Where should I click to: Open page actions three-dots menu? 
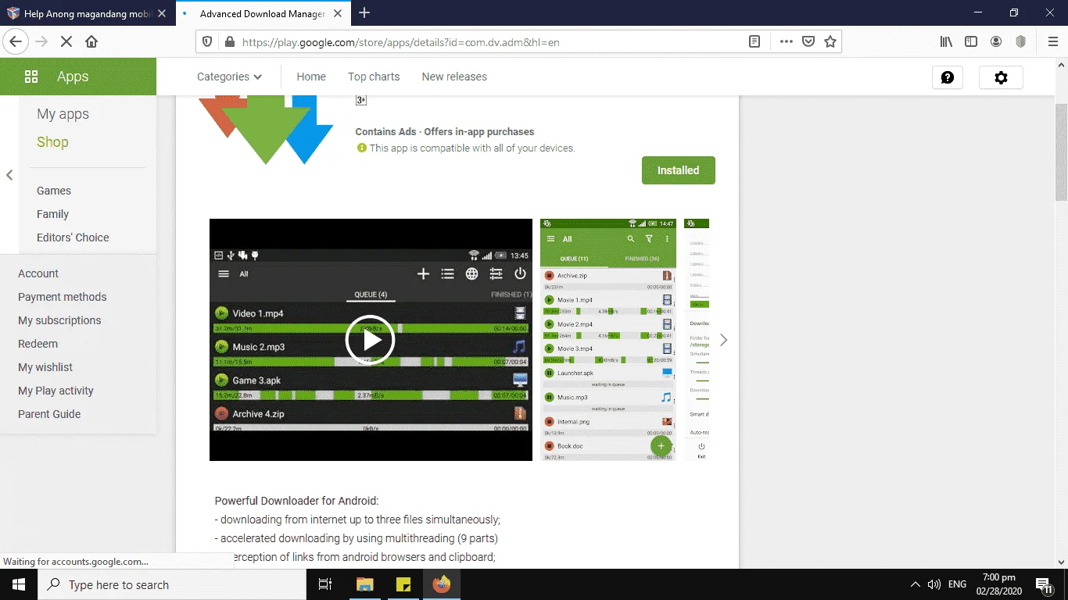click(x=786, y=42)
